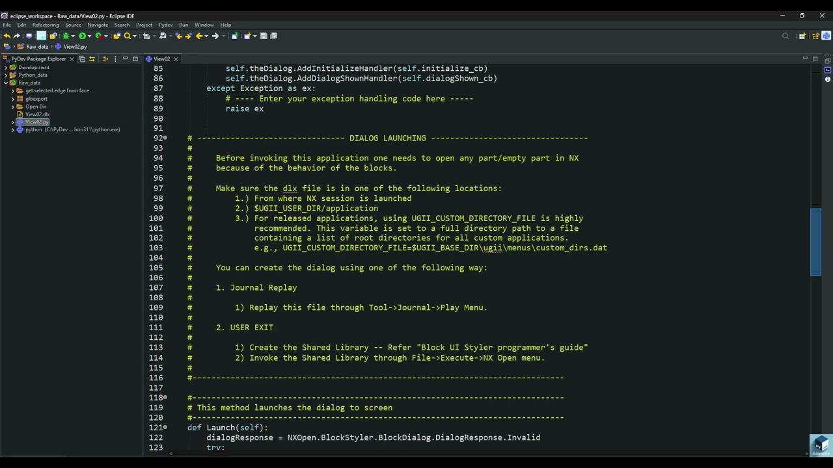Maximize the Package Explorer panel
This screenshot has width=833, height=468.
click(x=135, y=58)
